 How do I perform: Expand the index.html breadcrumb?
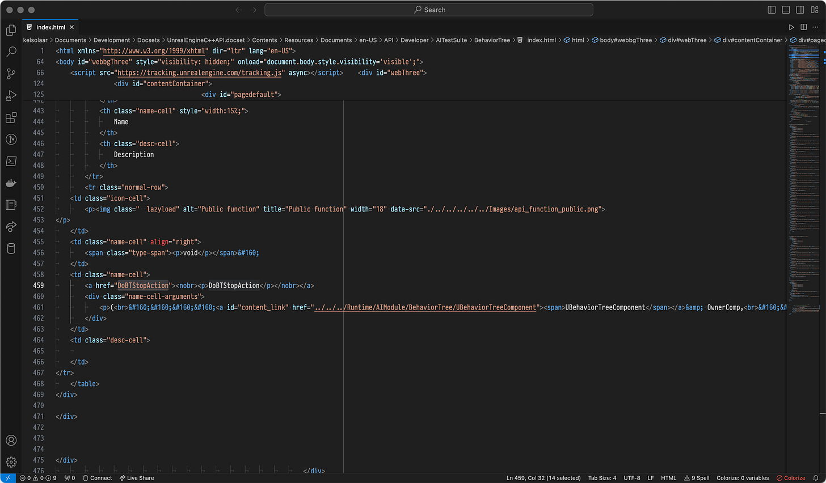click(x=537, y=40)
